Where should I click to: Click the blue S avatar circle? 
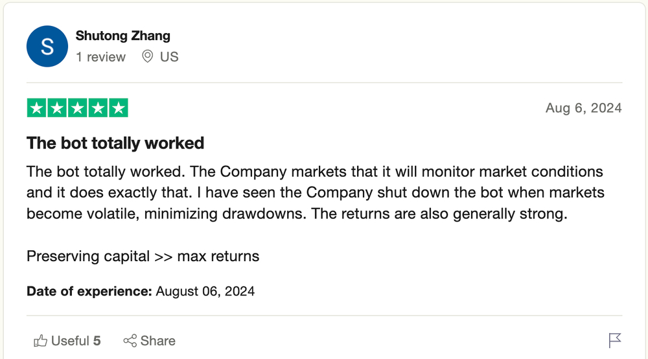tap(47, 46)
